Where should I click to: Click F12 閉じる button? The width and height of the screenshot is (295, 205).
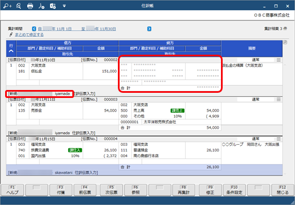(282, 190)
